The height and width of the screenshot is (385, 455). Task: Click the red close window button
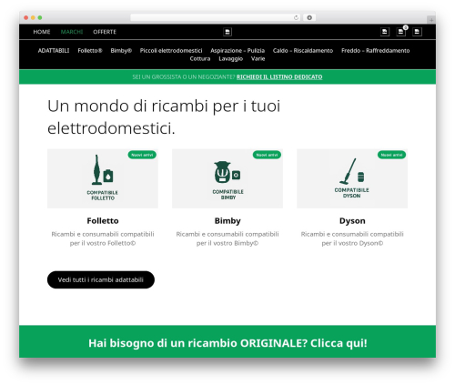(26, 18)
